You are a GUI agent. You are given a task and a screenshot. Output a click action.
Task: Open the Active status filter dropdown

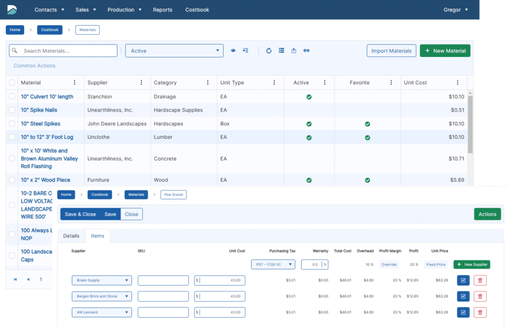point(174,51)
